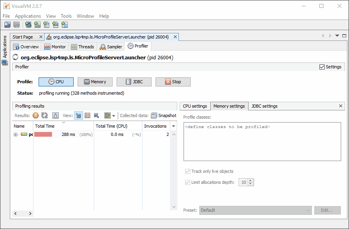Click the right arrow of horizontal scrollbar
The height and width of the screenshot is (229, 349).
[30, 213]
